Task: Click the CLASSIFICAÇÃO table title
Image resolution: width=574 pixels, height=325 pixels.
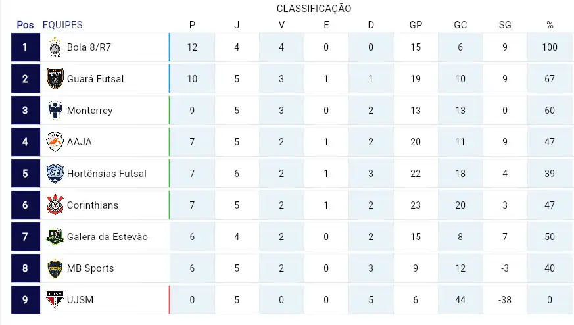Action: coord(314,9)
